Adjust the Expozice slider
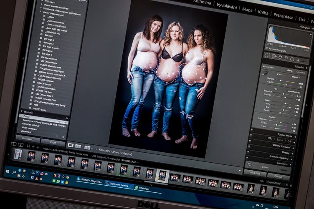Viewport: 314px width, 209px height. point(284,94)
